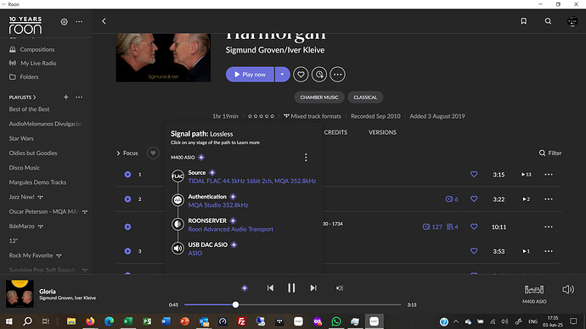Screen dimensions: 586x329
Task: Go back with the back arrow
Action: point(104,21)
